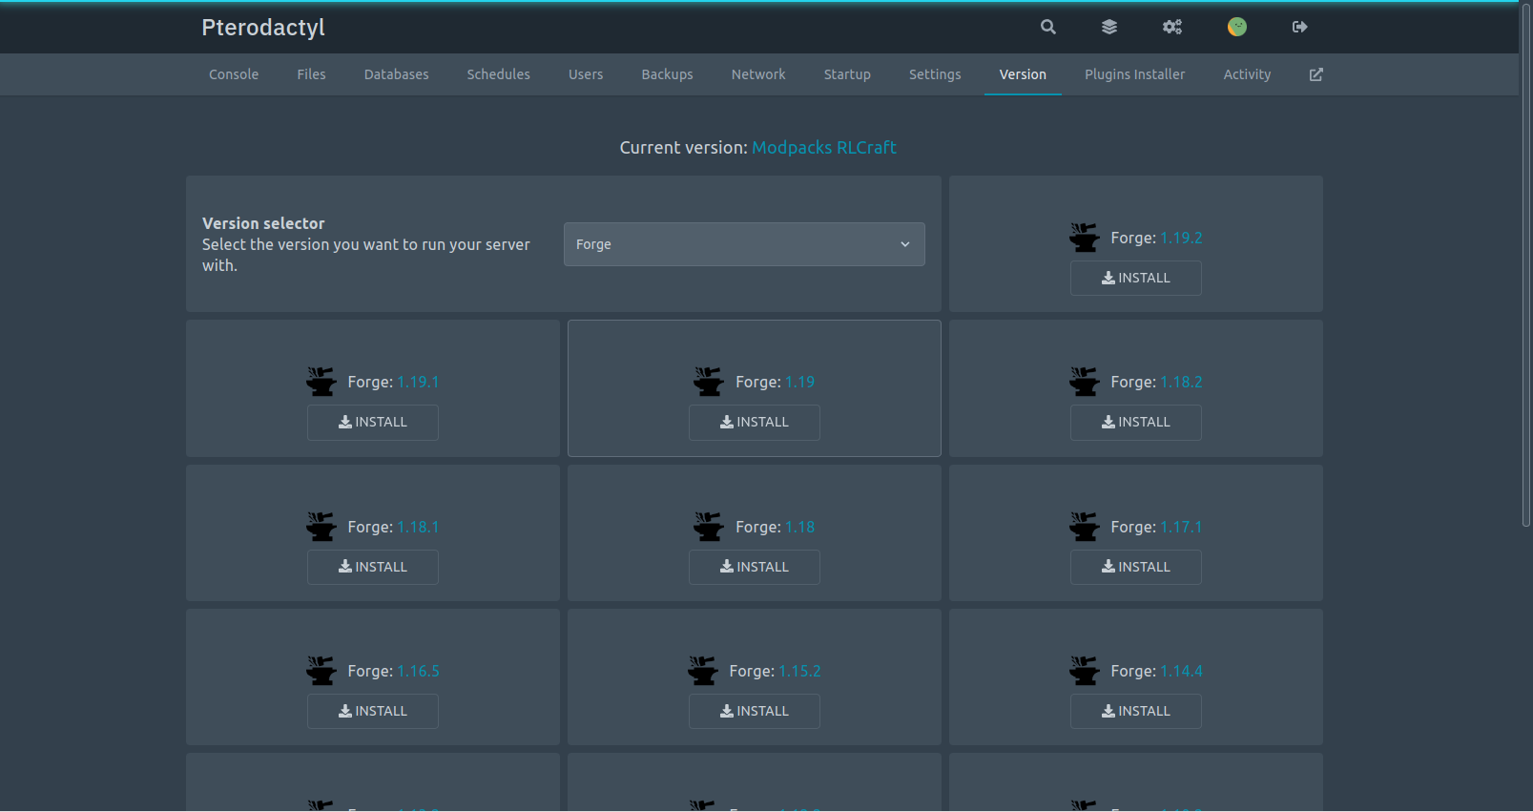Click the anvil icon beside Forge 1.15.2
The width and height of the screenshot is (1533, 812).
click(x=703, y=670)
